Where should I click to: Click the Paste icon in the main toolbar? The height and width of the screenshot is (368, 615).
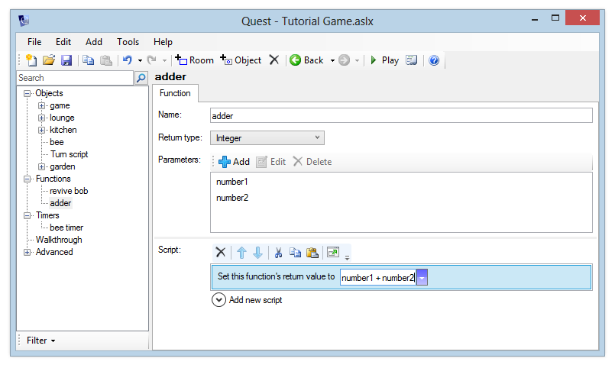click(106, 60)
